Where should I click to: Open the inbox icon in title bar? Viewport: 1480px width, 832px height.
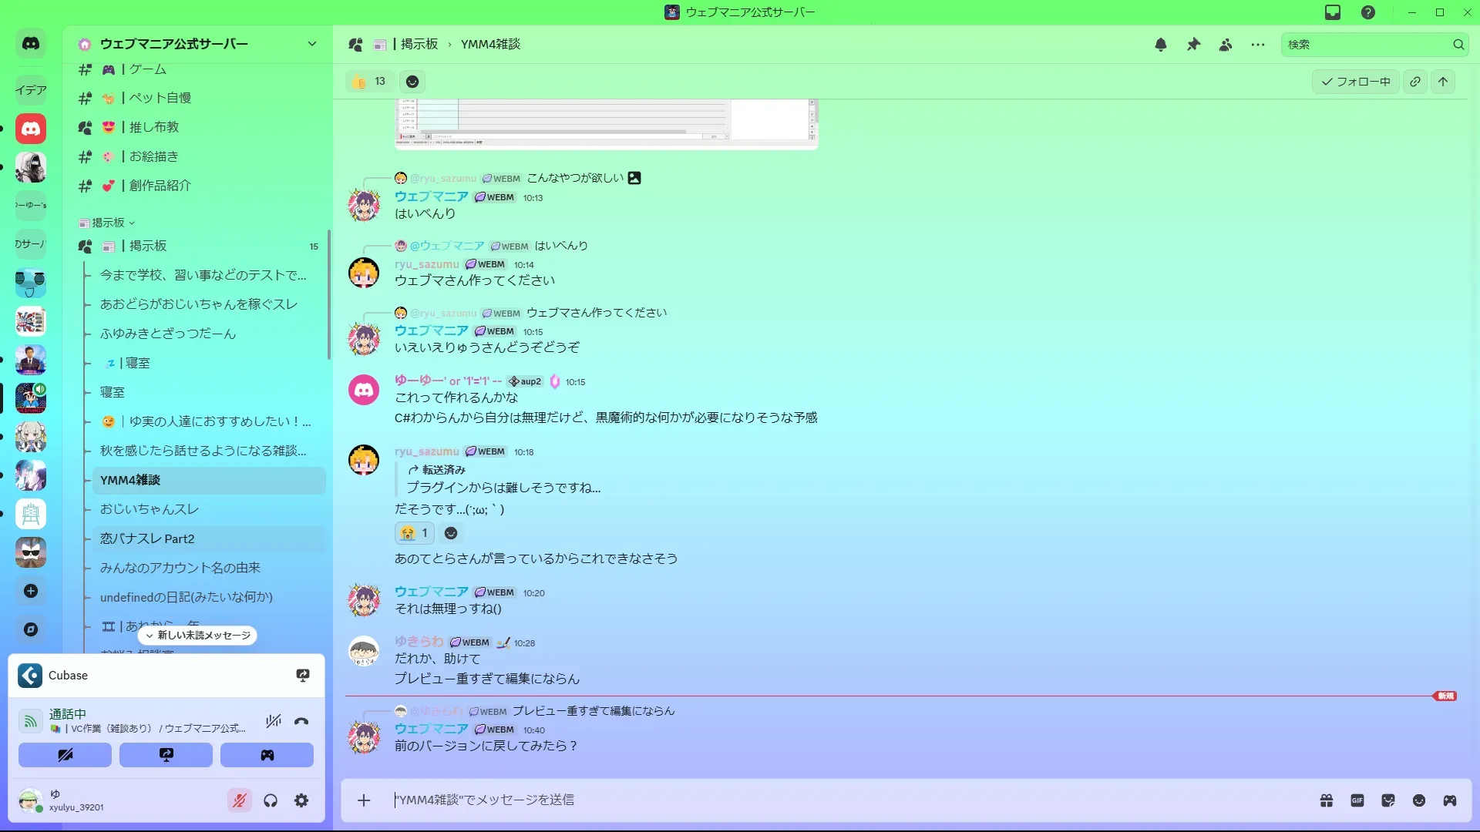[x=1333, y=12]
